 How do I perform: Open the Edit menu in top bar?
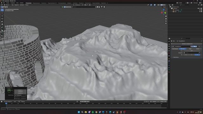8,3
